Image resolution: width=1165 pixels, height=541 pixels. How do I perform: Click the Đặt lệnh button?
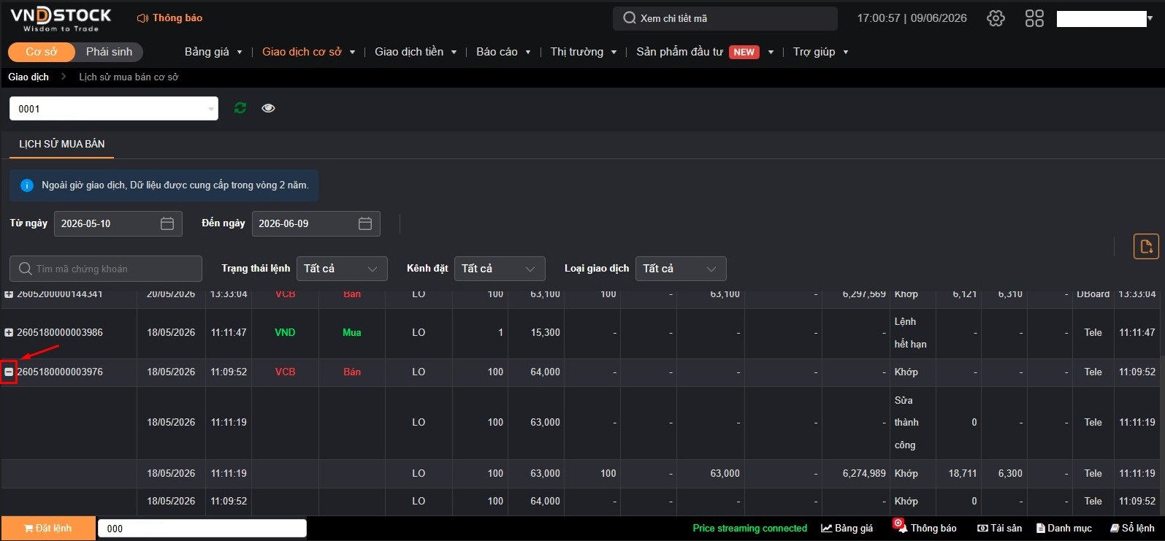pyautogui.click(x=48, y=528)
